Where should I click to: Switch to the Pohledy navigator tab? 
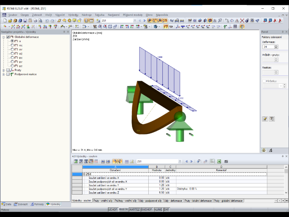click(x=37, y=204)
